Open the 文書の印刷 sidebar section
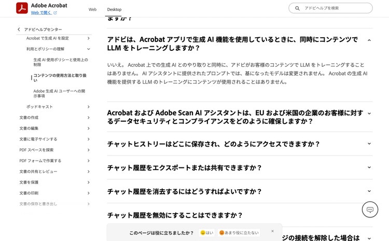389x241 pixels. (29, 193)
